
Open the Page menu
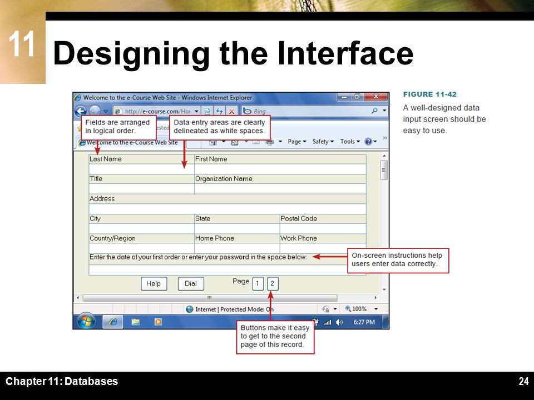click(x=297, y=142)
